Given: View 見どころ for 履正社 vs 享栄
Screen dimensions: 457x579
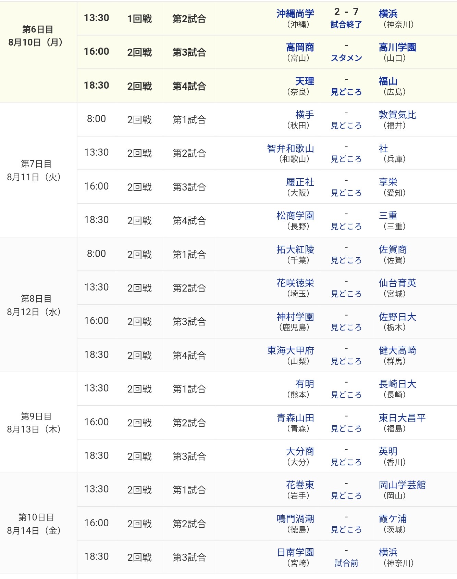Looking at the screenshot, I should [346, 193].
